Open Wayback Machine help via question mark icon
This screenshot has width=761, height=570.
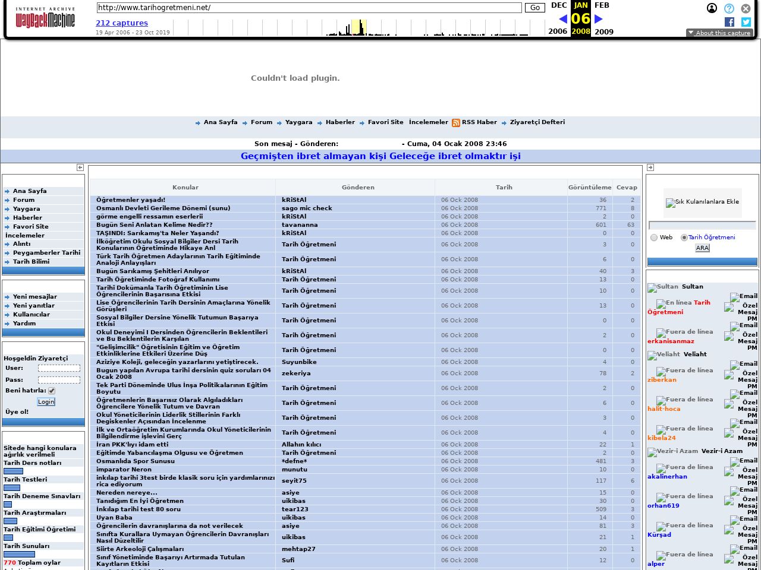pos(729,8)
